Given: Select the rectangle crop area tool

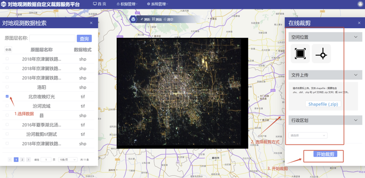Looking at the screenshot, I should [x=300, y=53].
